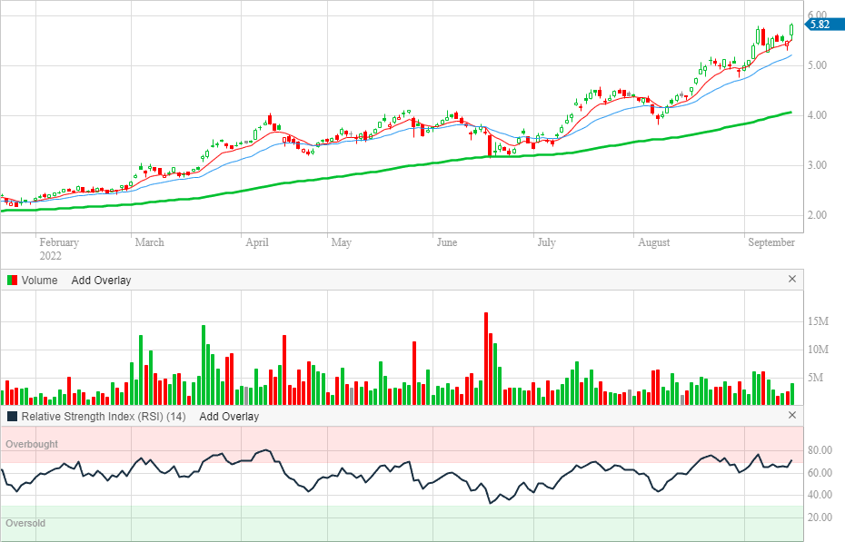Click the September label on the time axis

coord(771,242)
